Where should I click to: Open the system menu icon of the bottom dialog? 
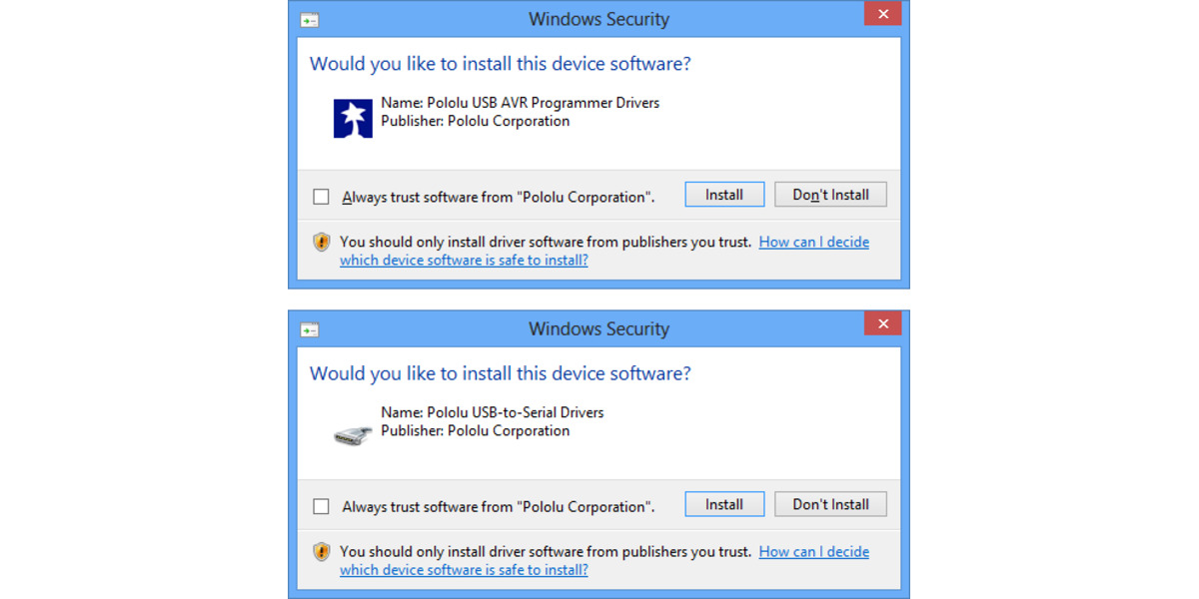pos(309,328)
